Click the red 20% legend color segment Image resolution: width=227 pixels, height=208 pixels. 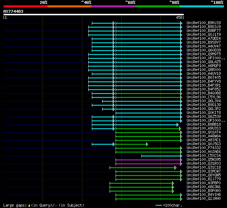(x=26, y=6)
